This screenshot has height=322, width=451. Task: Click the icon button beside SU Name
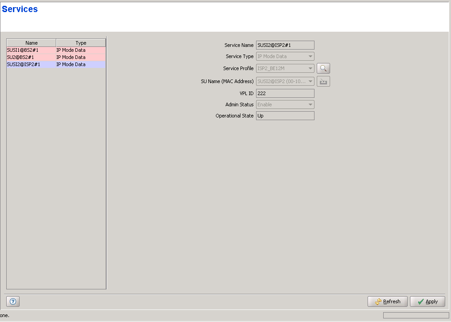point(323,81)
